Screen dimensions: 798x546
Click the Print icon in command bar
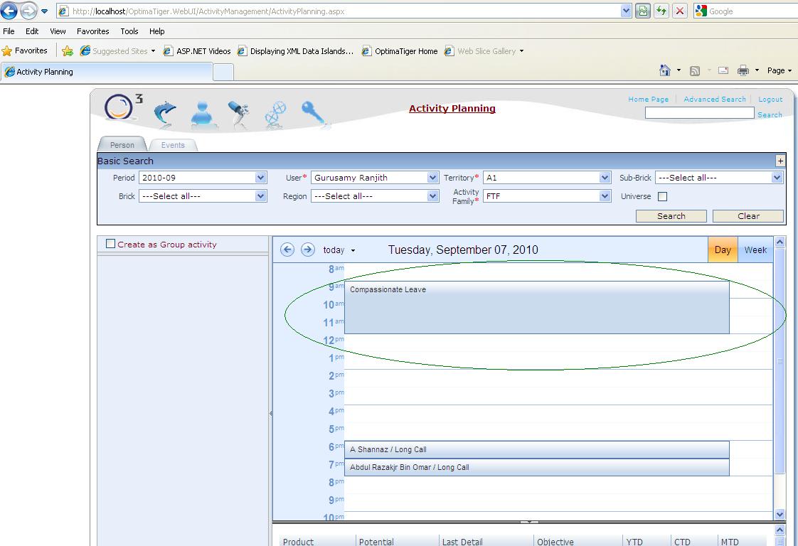point(743,70)
